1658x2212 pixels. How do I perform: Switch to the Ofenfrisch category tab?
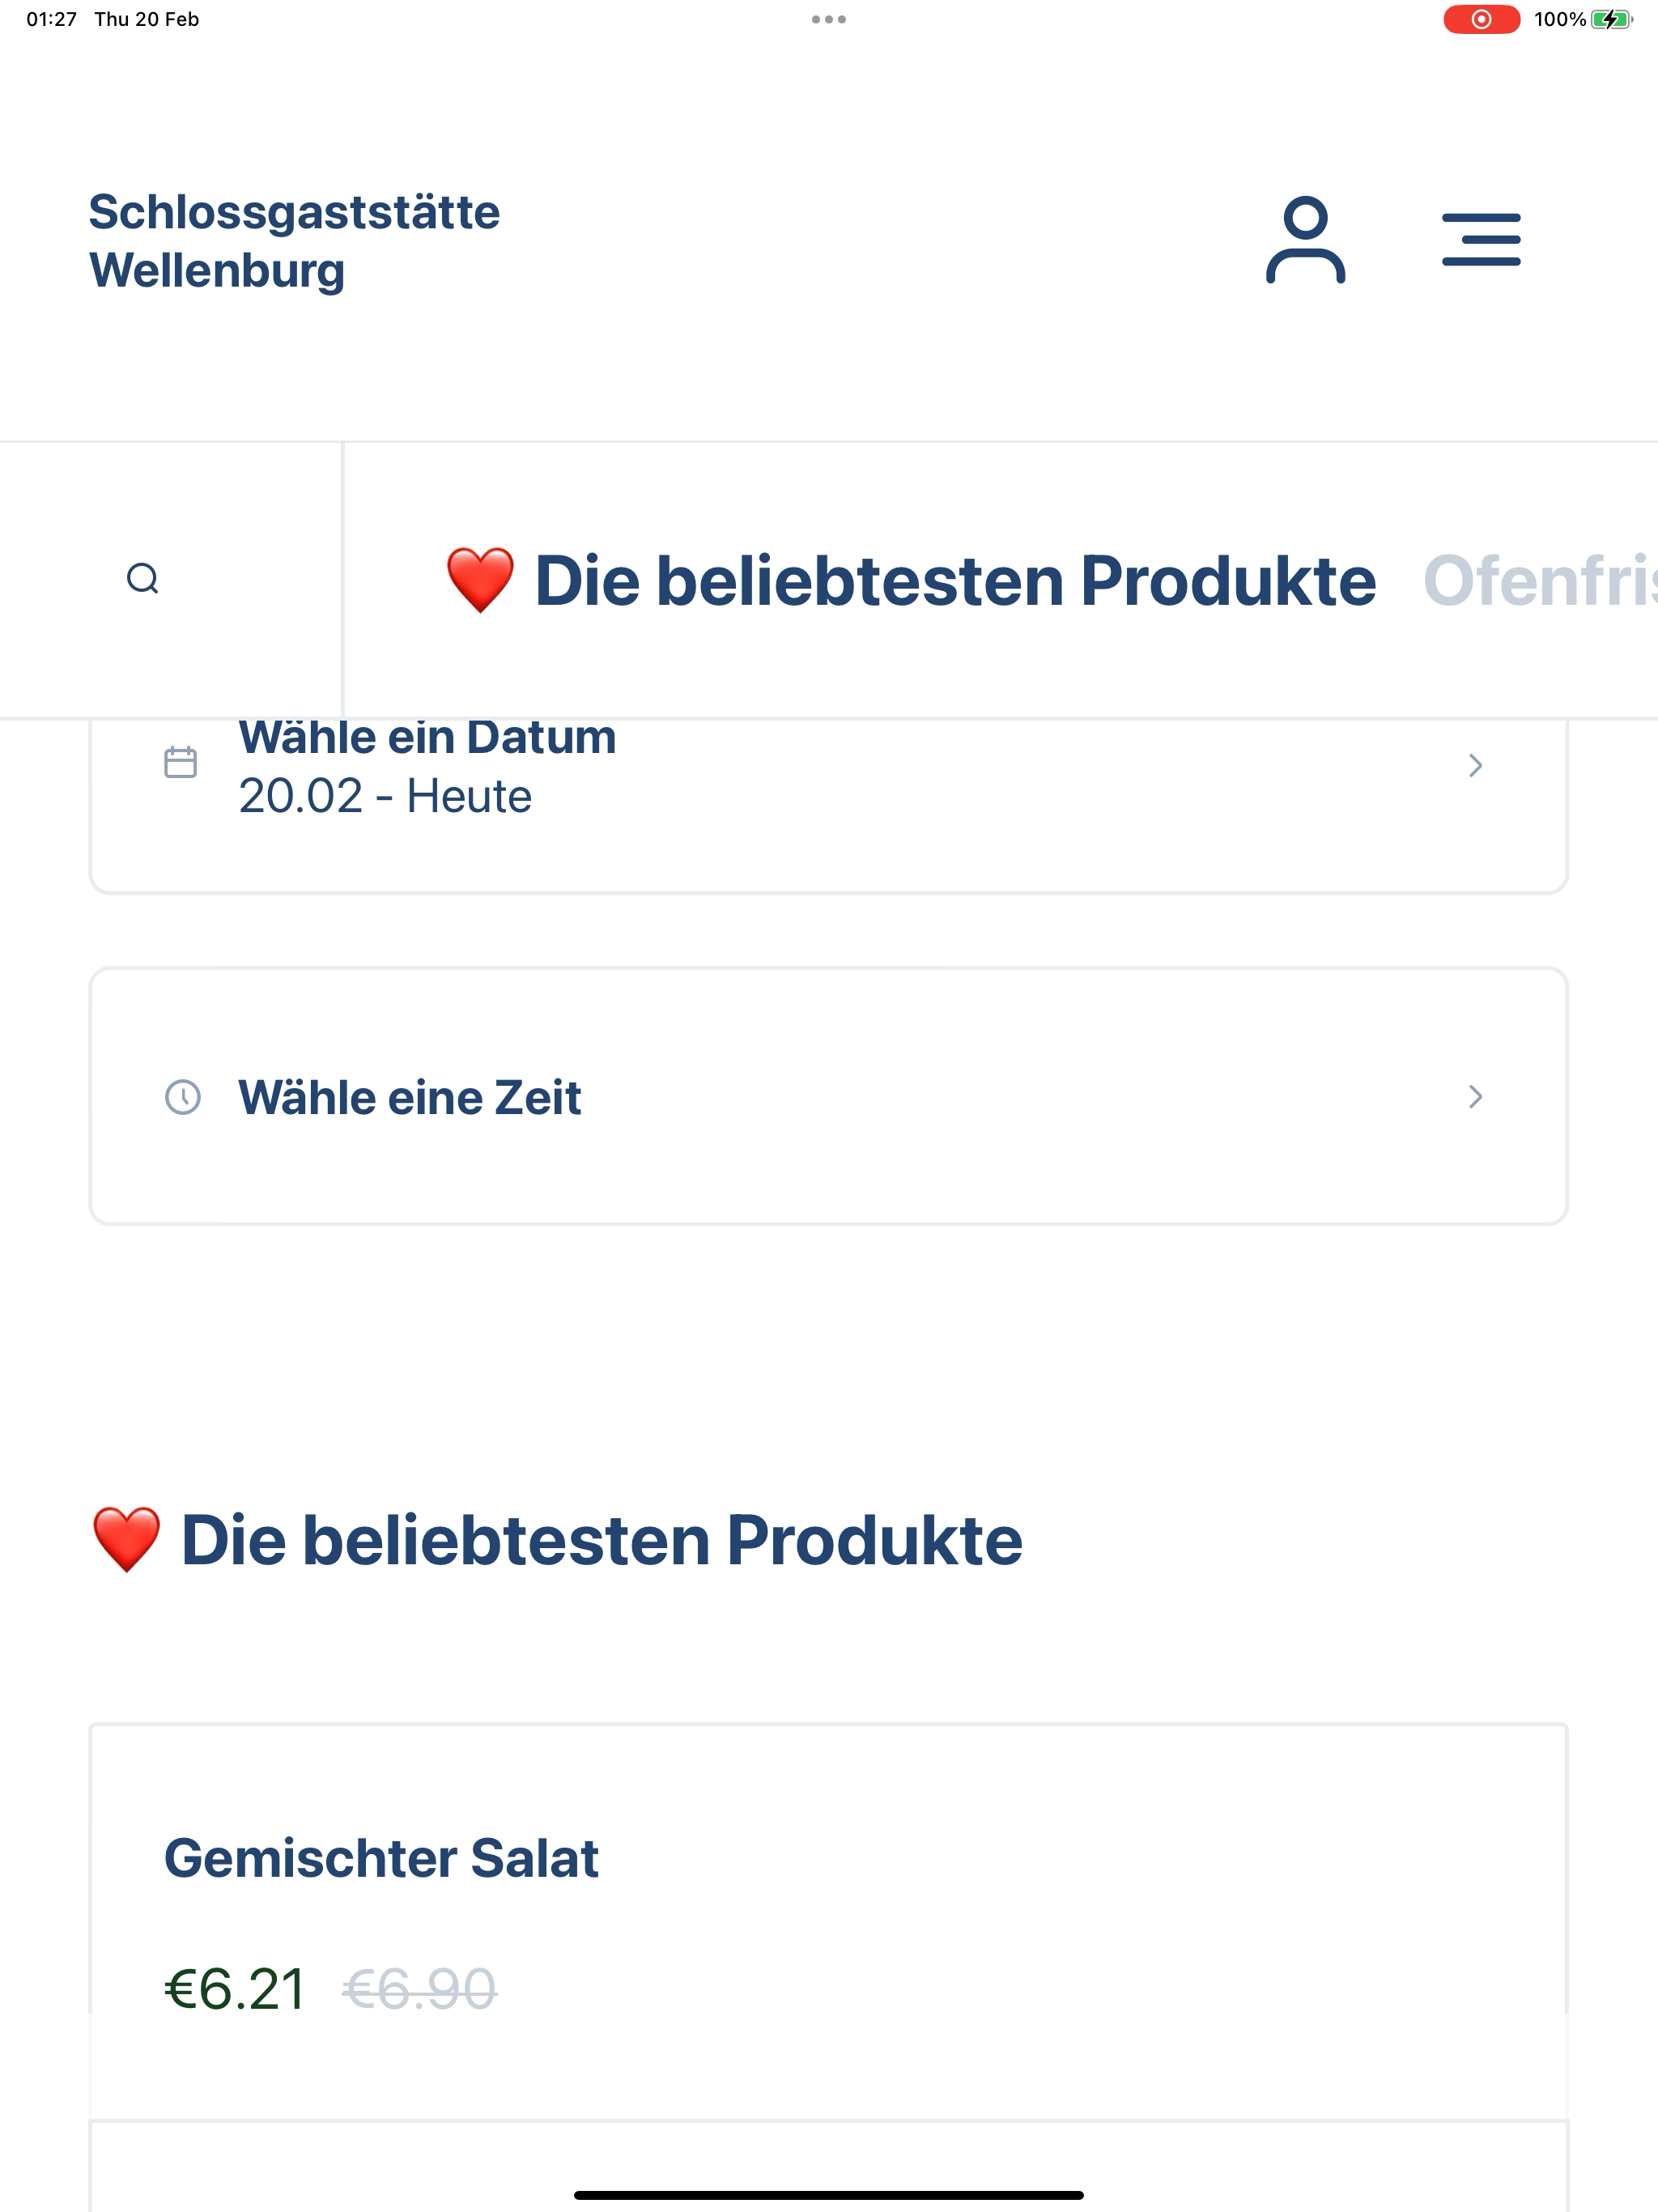1540,580
